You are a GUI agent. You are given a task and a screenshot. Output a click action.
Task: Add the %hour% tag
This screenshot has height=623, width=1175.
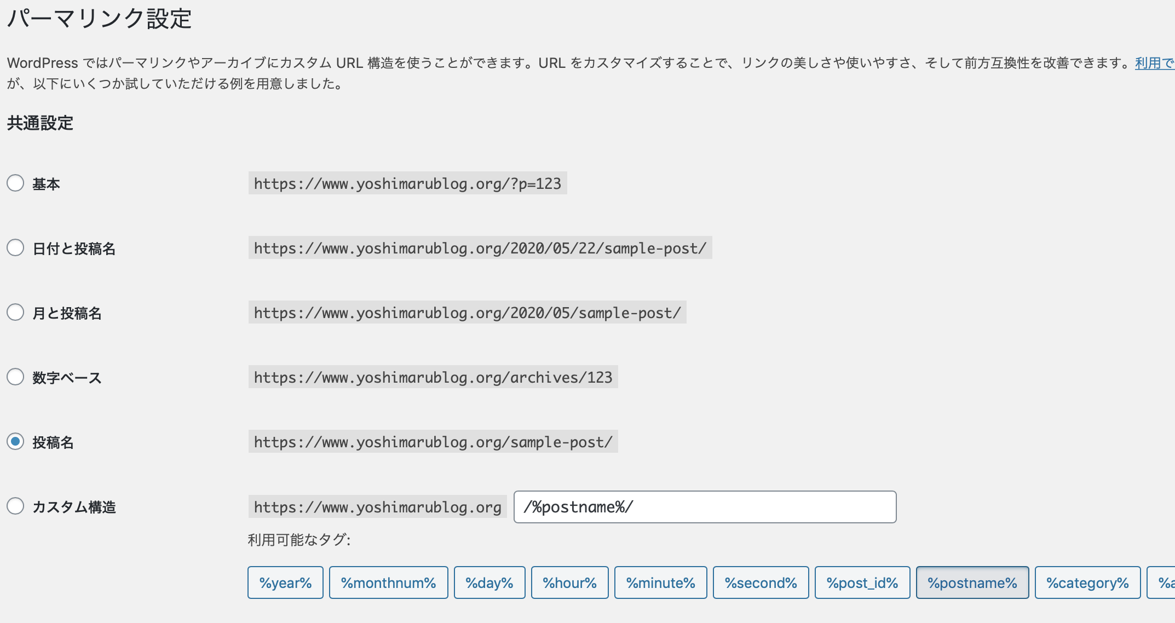coord(569,582)
